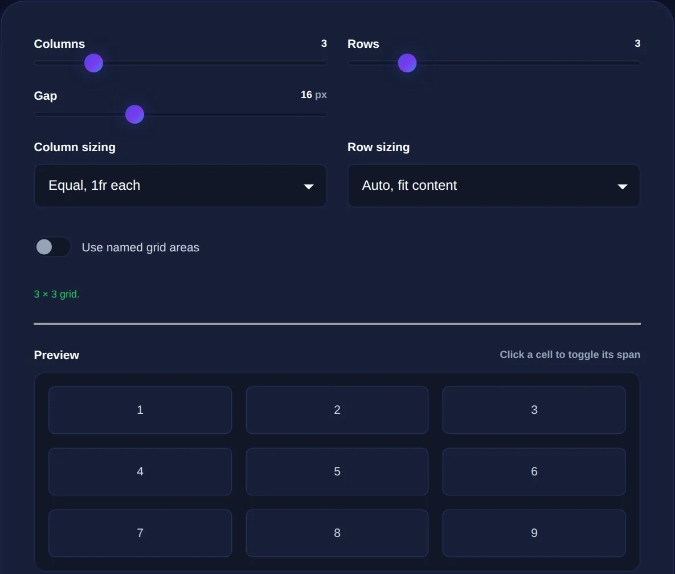Toggle span of preview cell 9
This screenshot has width=675, height=574.
point(534,533)
